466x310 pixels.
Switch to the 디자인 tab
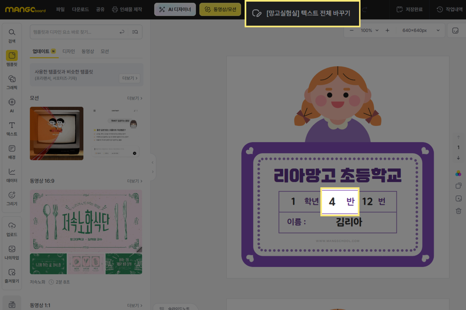[x=69, y=51]
